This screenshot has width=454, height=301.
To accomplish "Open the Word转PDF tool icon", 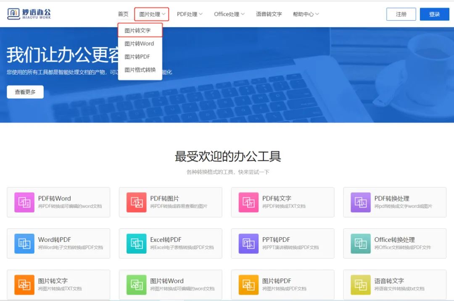I will 24,243.
